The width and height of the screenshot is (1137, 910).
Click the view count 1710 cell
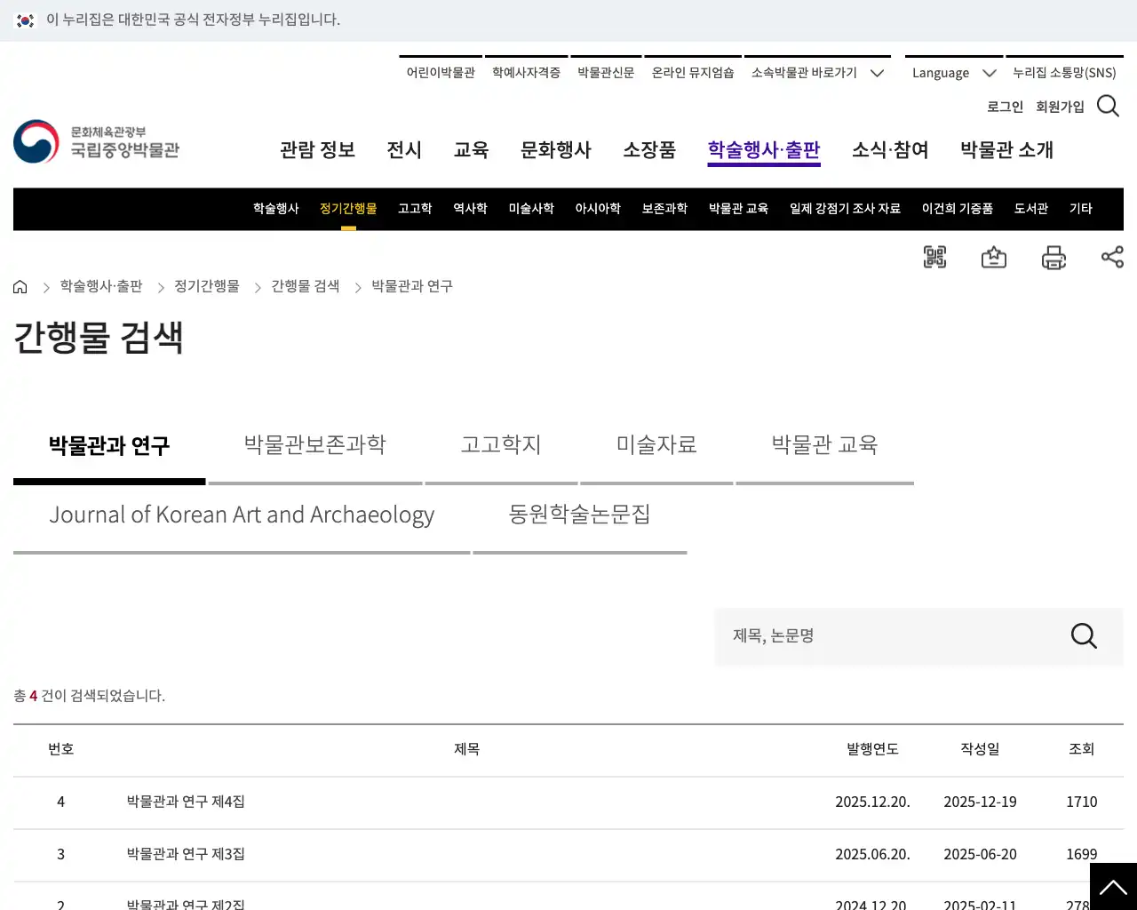pos(1081,802)
